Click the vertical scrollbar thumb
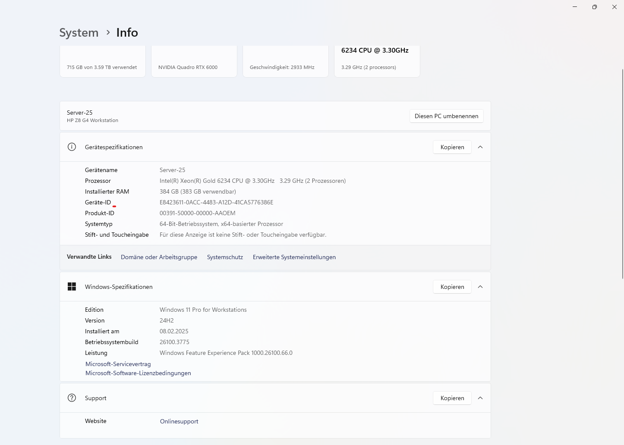Viewport: 624px width, 445px height. (x=622, y=174)
